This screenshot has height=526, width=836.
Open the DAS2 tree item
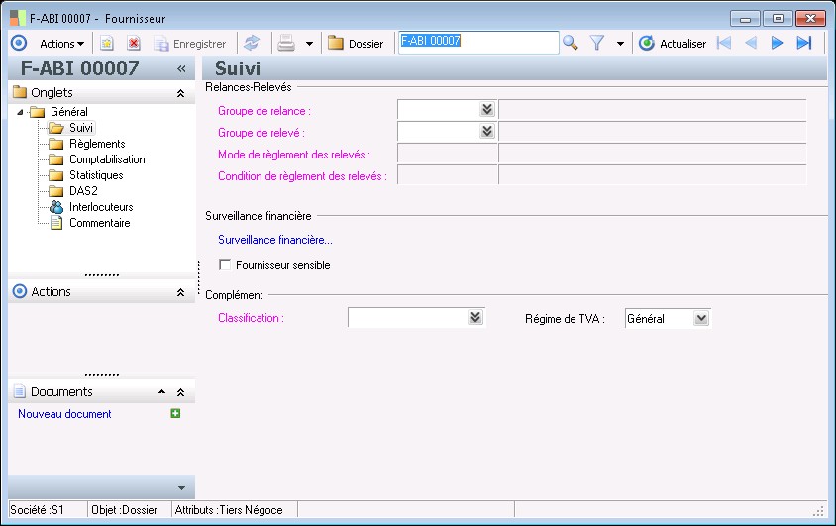[x=83, y=191]
